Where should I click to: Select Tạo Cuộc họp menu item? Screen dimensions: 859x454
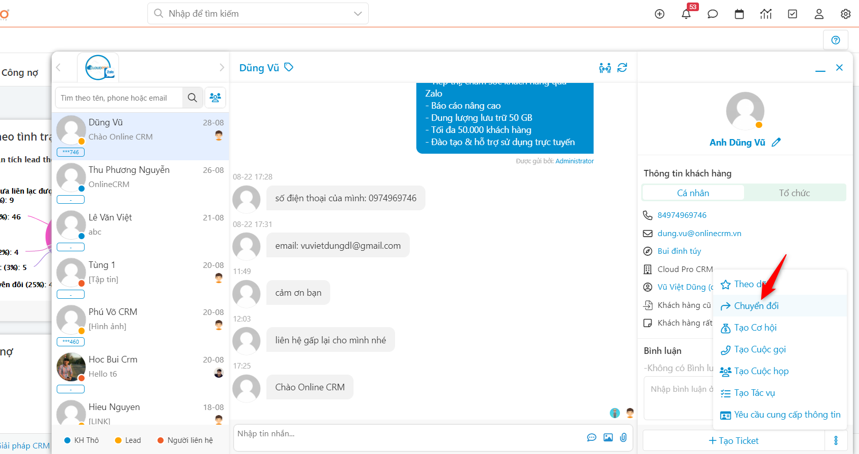pyautogui.click(x=780, y=371)
